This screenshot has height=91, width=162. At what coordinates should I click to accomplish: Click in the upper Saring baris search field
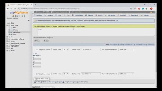point(91,50)
